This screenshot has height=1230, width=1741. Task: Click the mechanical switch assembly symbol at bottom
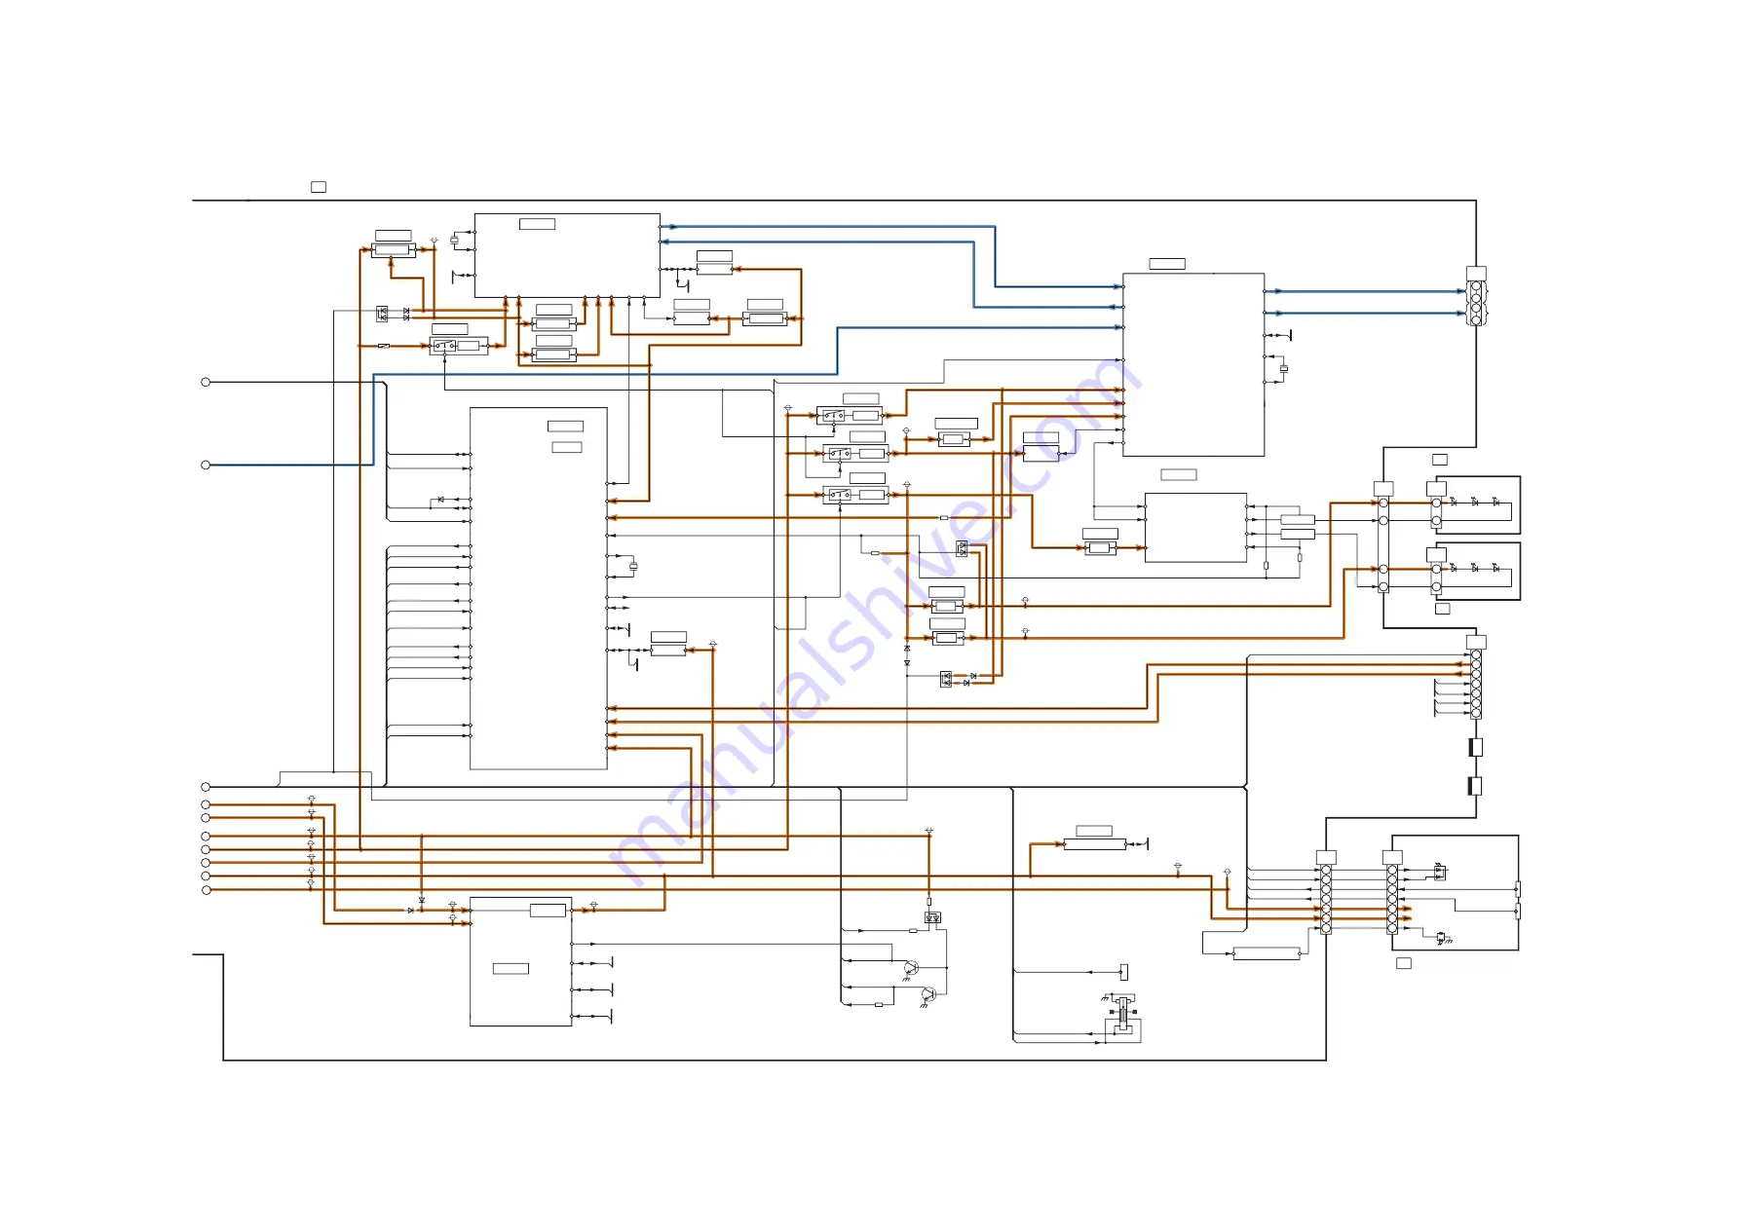tap(1122, 1015)
